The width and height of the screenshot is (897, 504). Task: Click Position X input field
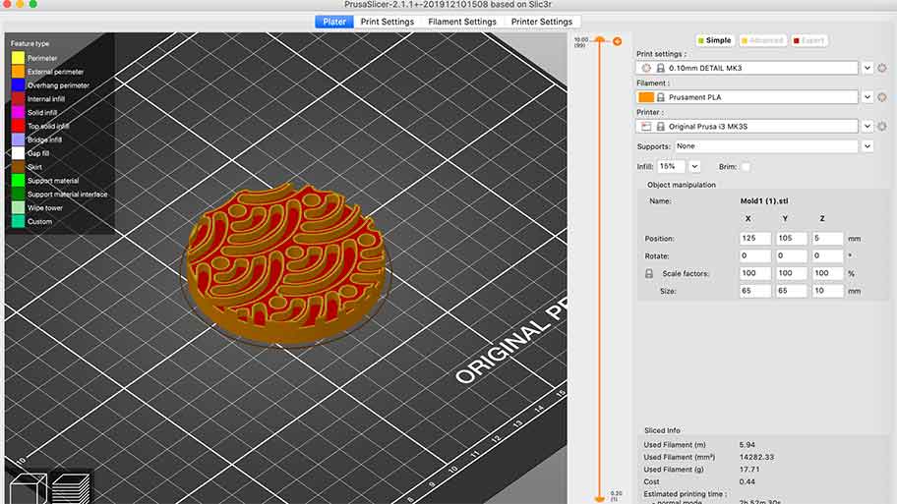click(x=755, y=239)
